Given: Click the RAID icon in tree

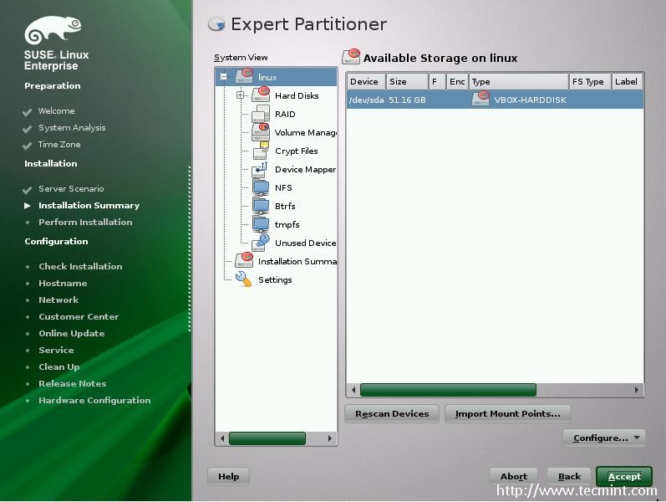Looking at the screenshot, I should point(261,114).
